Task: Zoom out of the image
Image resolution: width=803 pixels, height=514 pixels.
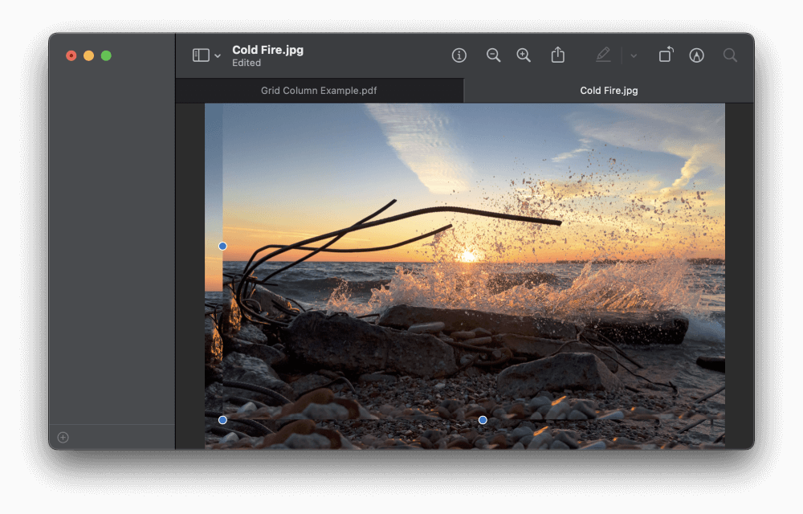Action: [x=493, y=55]
